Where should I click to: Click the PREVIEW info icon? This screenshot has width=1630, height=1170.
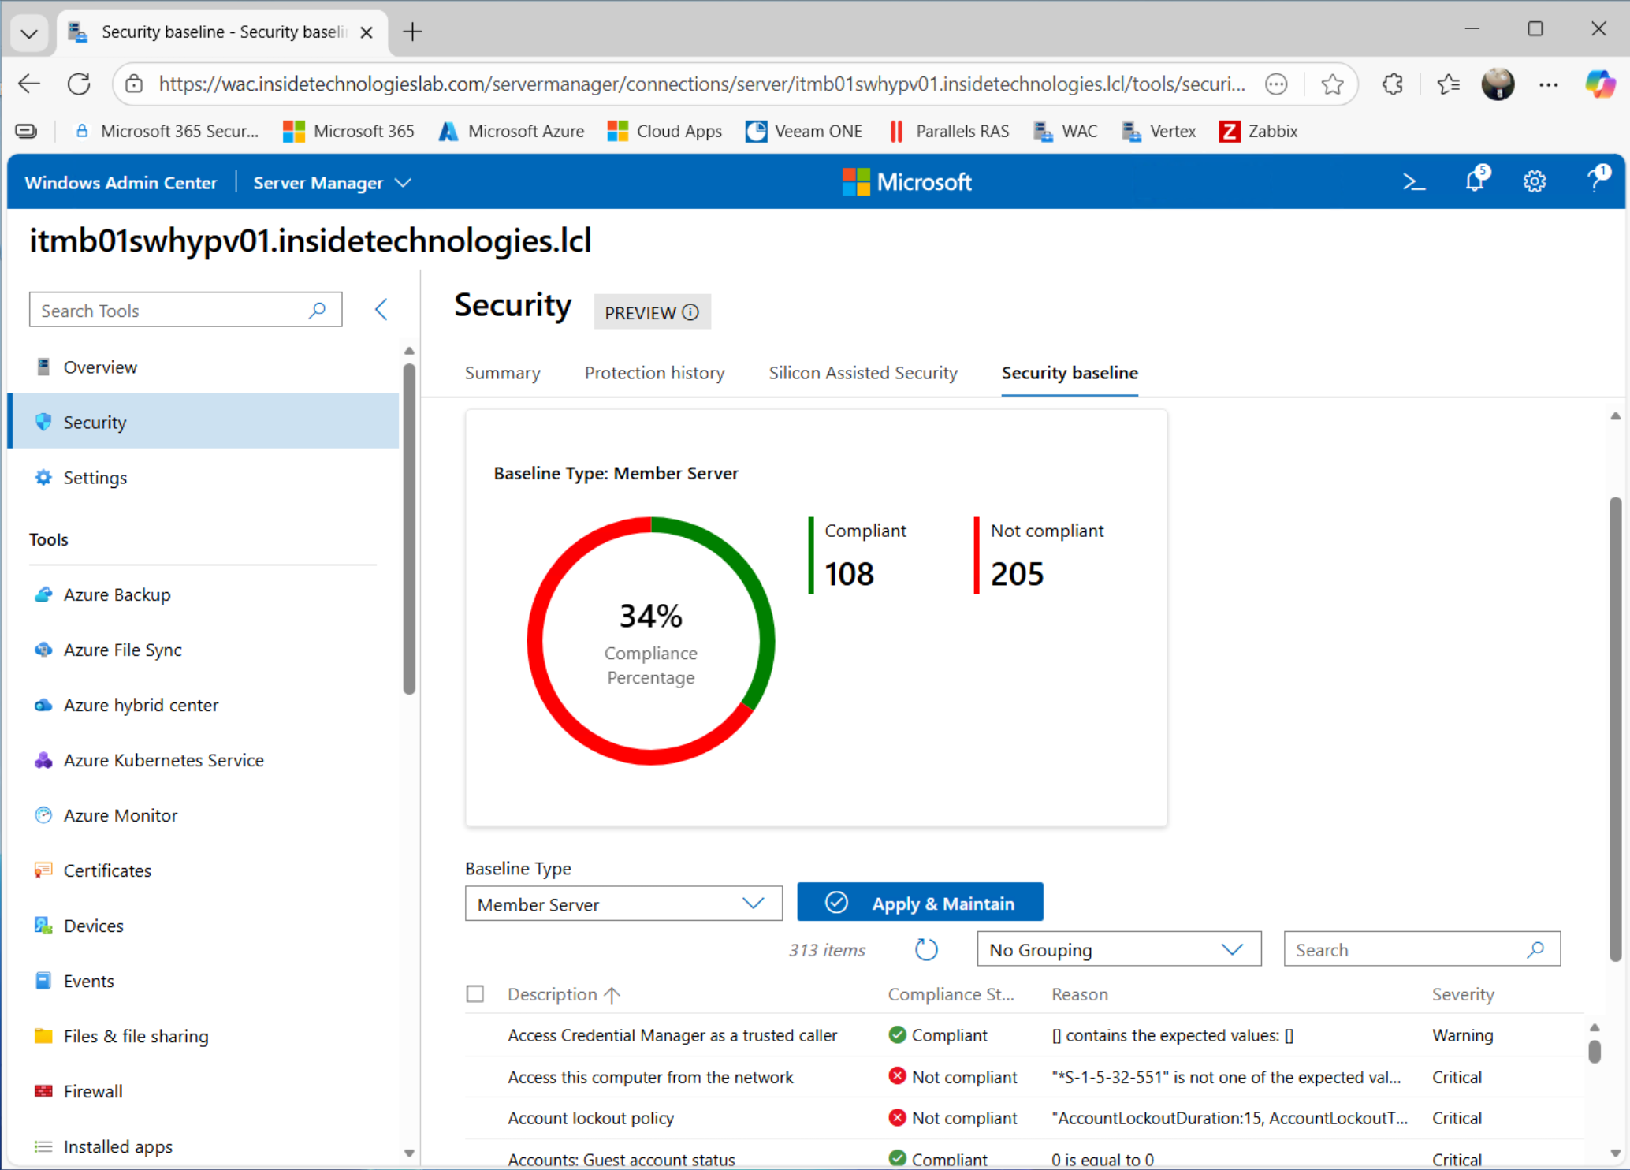click(x=690, y=312)
